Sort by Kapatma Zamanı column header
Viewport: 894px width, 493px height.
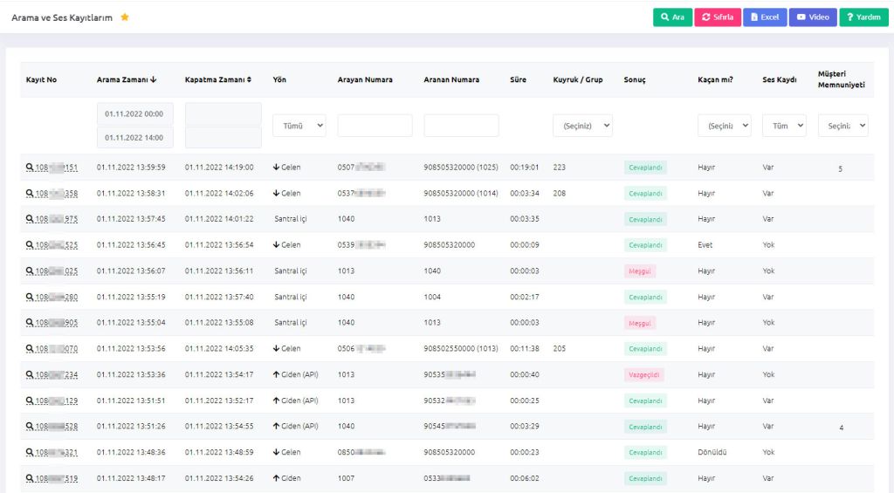pyautogui.click(x=218, y=79)
